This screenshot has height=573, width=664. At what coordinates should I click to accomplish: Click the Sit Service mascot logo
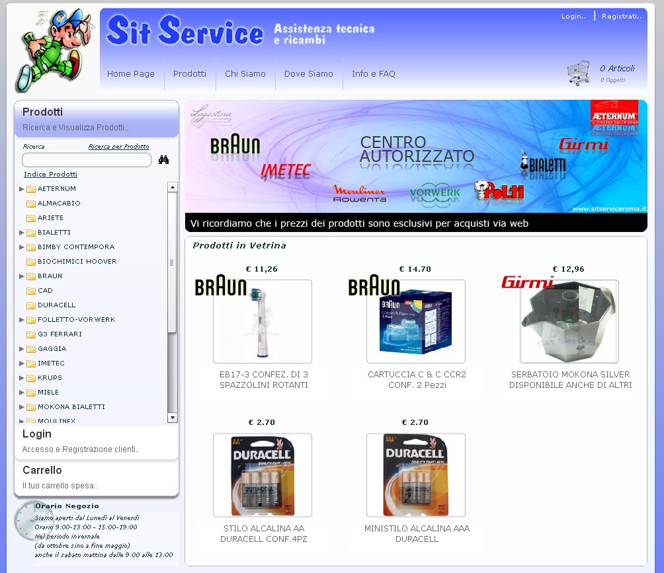coord(53,50)
